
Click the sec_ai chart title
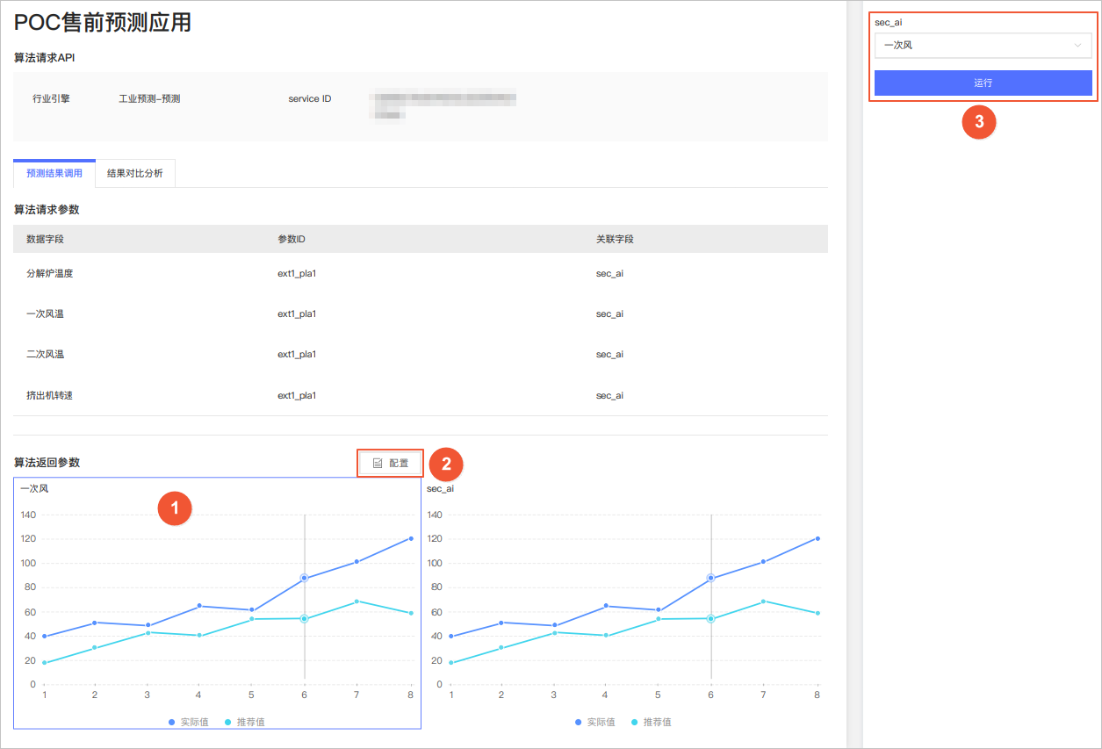tap(440, 488)
